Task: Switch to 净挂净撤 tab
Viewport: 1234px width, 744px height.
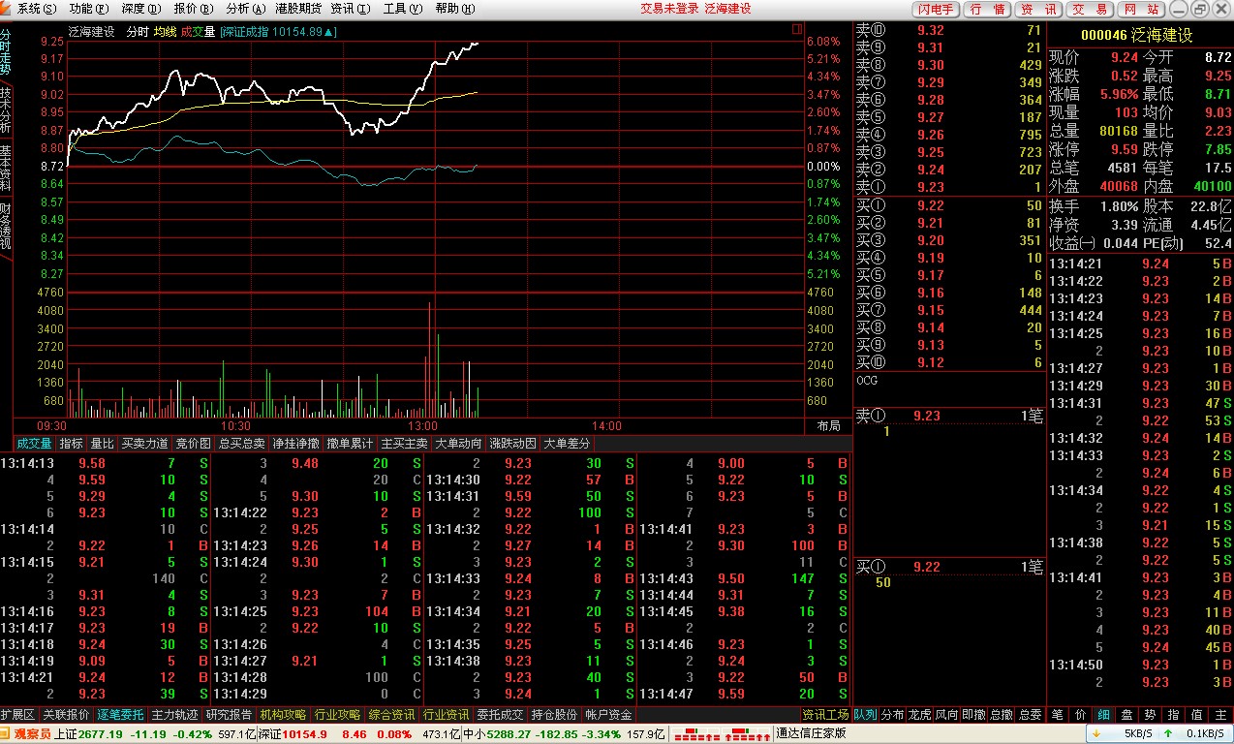Action: click(x=295, y=443)
